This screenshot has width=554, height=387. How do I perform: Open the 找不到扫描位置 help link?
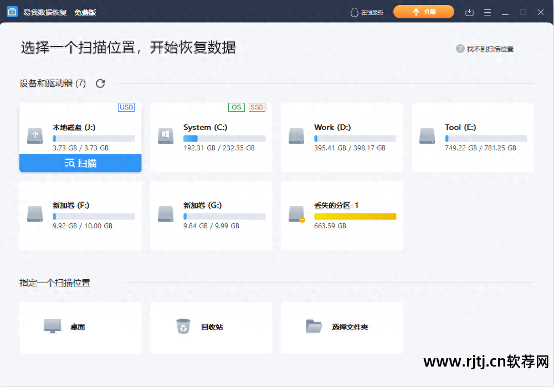click(x=490, y=49)
